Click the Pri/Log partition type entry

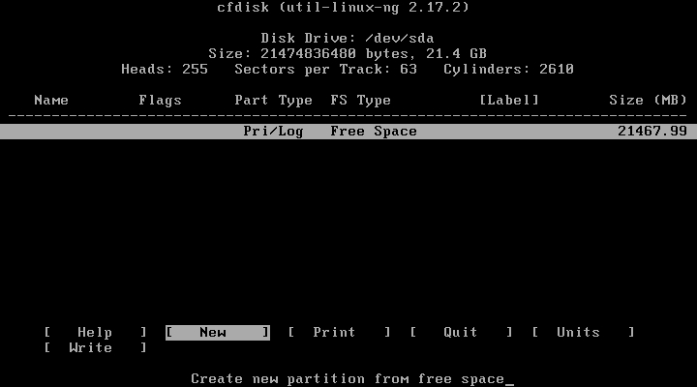(x=273, y=132)
